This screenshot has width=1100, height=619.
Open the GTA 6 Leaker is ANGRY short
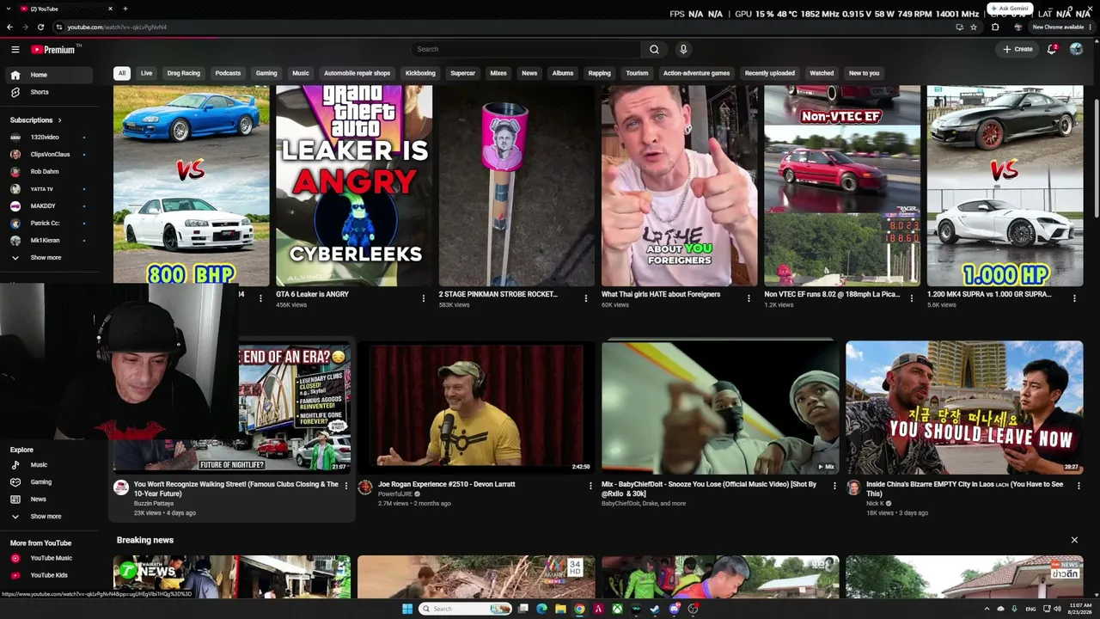(354, 186)
